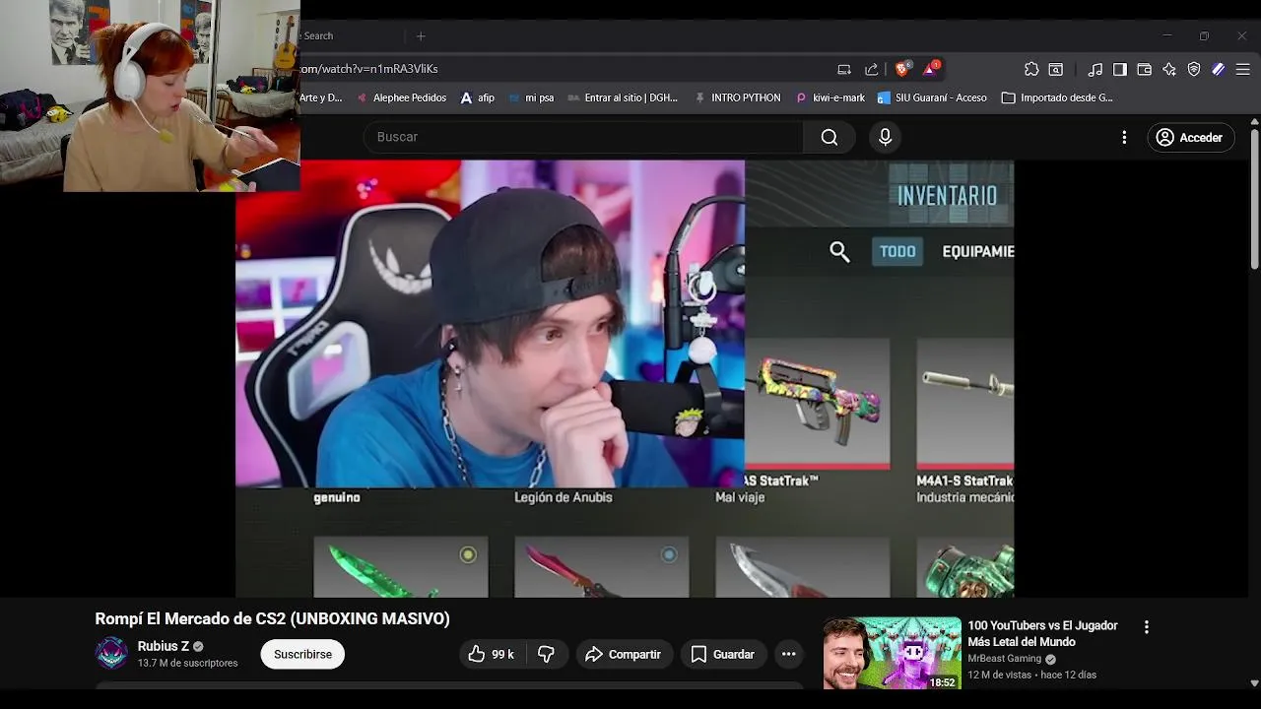
Task: Click the '13.7 M de suscriptores' text
Action: coord(187,664)
